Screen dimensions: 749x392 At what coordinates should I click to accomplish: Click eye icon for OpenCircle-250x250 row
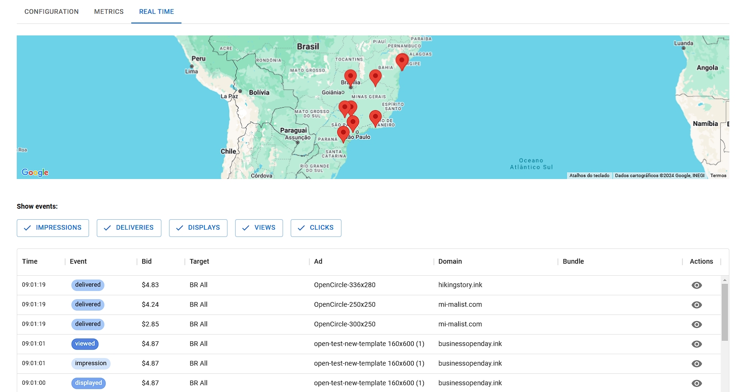(696, 305)
